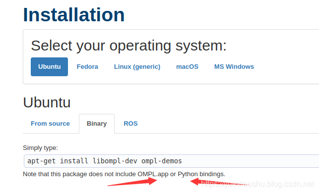Switch to the ROS tab
The width and height of the screenshot is (319, 193).
130,124
